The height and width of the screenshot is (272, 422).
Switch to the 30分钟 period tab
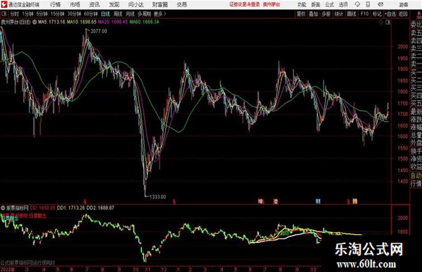(74, 14)
